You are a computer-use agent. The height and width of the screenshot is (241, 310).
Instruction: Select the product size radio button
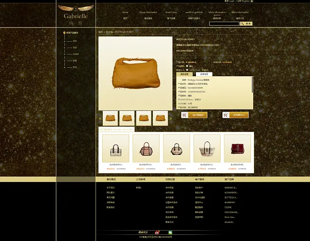(x=187, y=70)
